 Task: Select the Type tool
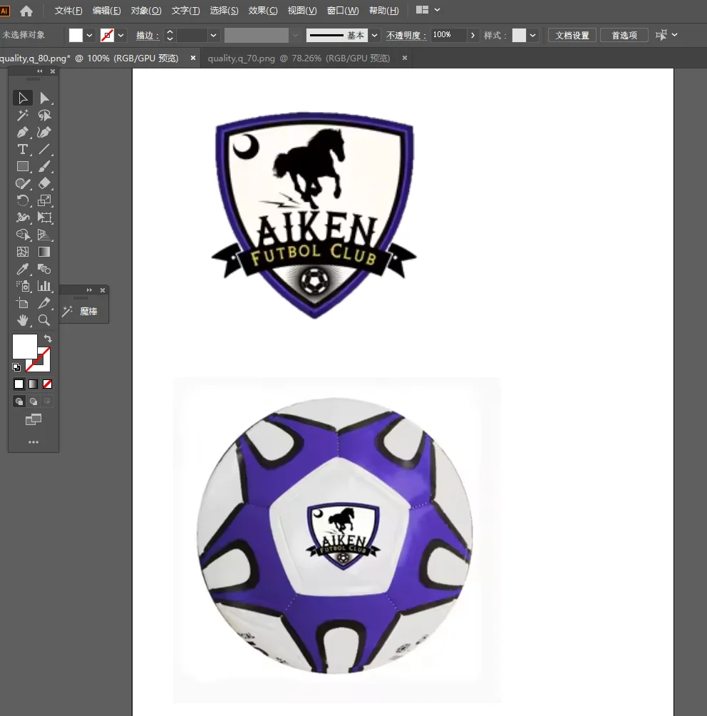pos(22,149)
